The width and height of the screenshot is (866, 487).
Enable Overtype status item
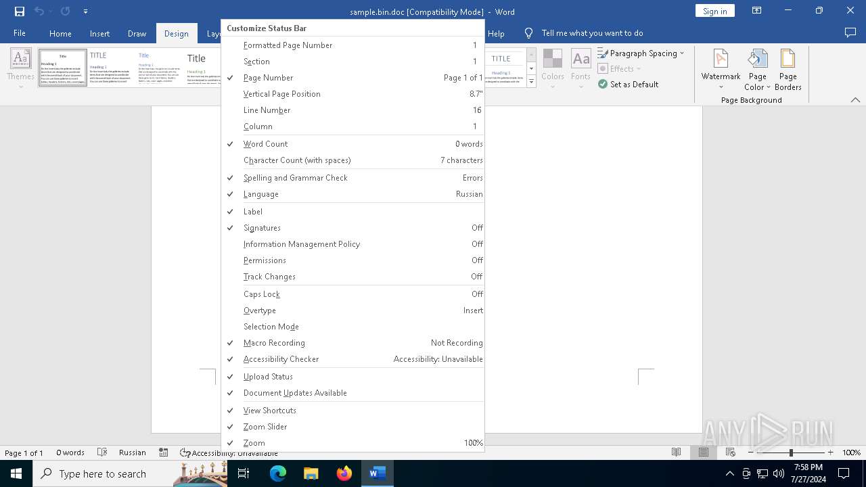[352, 310]
